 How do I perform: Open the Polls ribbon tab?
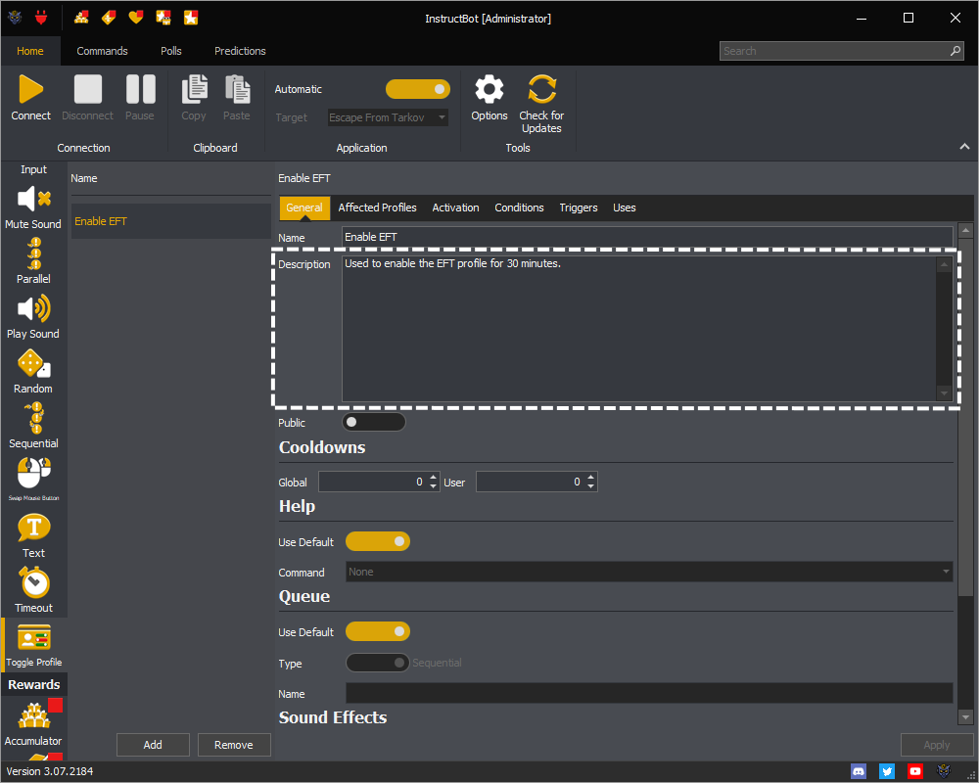tap(171, 51)
